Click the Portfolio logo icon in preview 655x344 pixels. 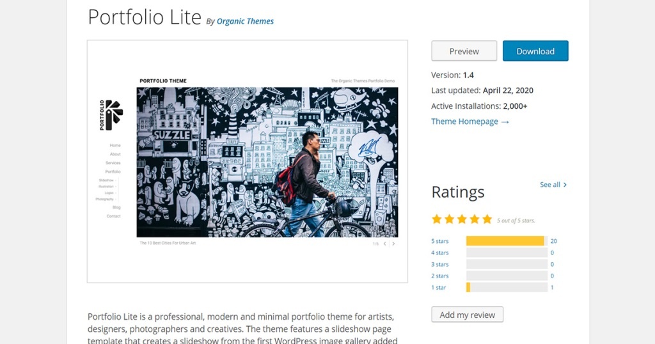pyautogui.click(x=114, y=114)
